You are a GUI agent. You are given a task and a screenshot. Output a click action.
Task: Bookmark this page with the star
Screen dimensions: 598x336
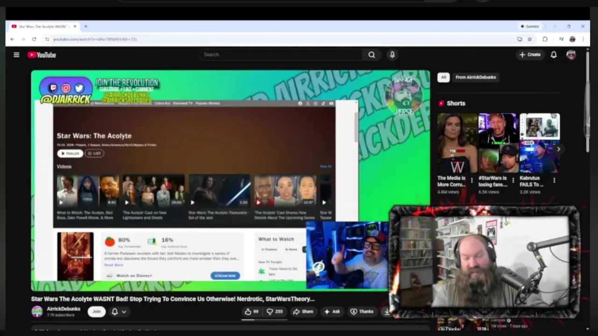tap(529, 39)
